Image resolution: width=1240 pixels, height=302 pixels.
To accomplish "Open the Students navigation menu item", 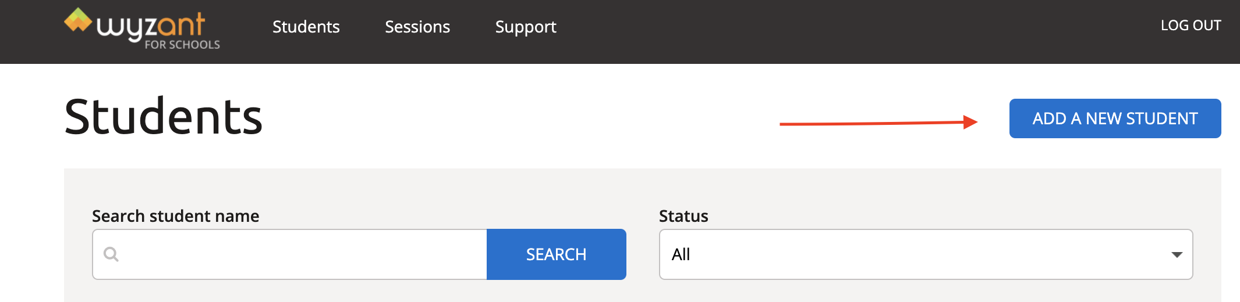I will click(306, 27).
